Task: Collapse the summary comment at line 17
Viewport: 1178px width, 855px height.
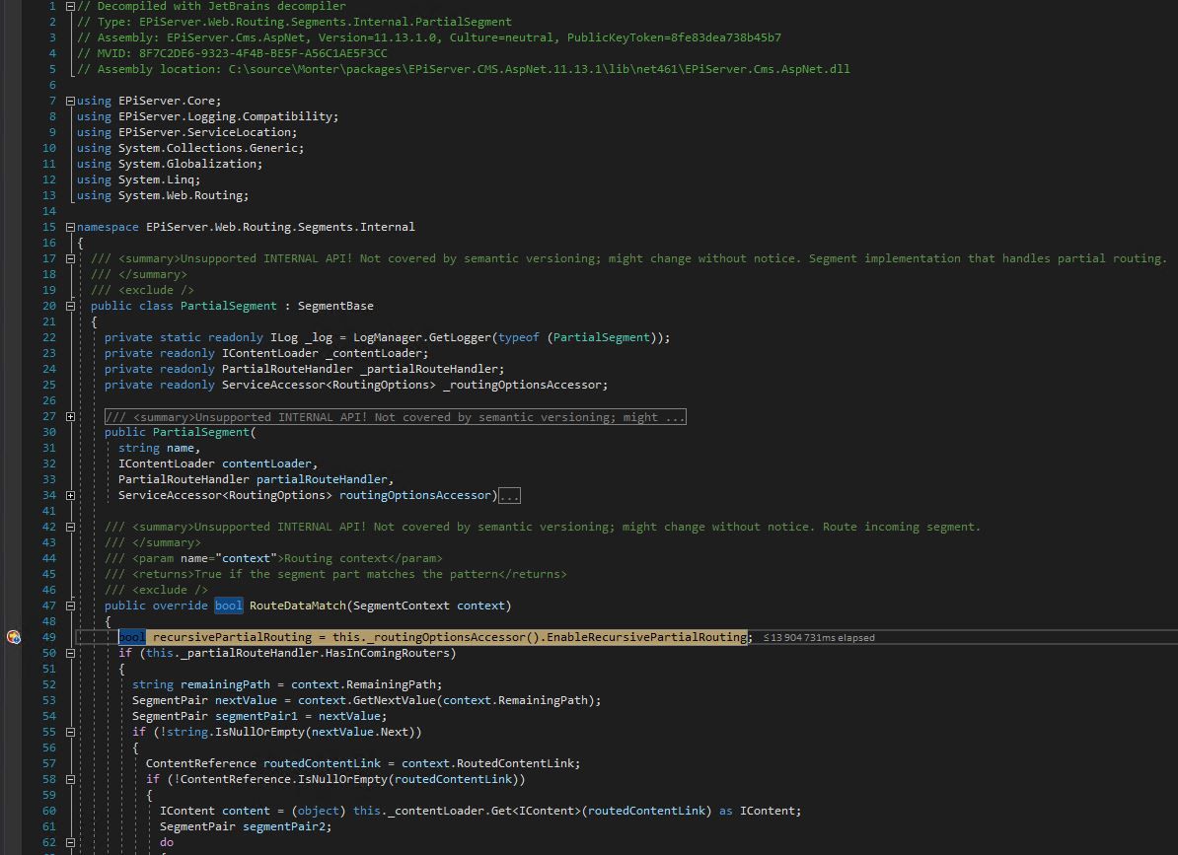Action: click(x=71, y=258)
